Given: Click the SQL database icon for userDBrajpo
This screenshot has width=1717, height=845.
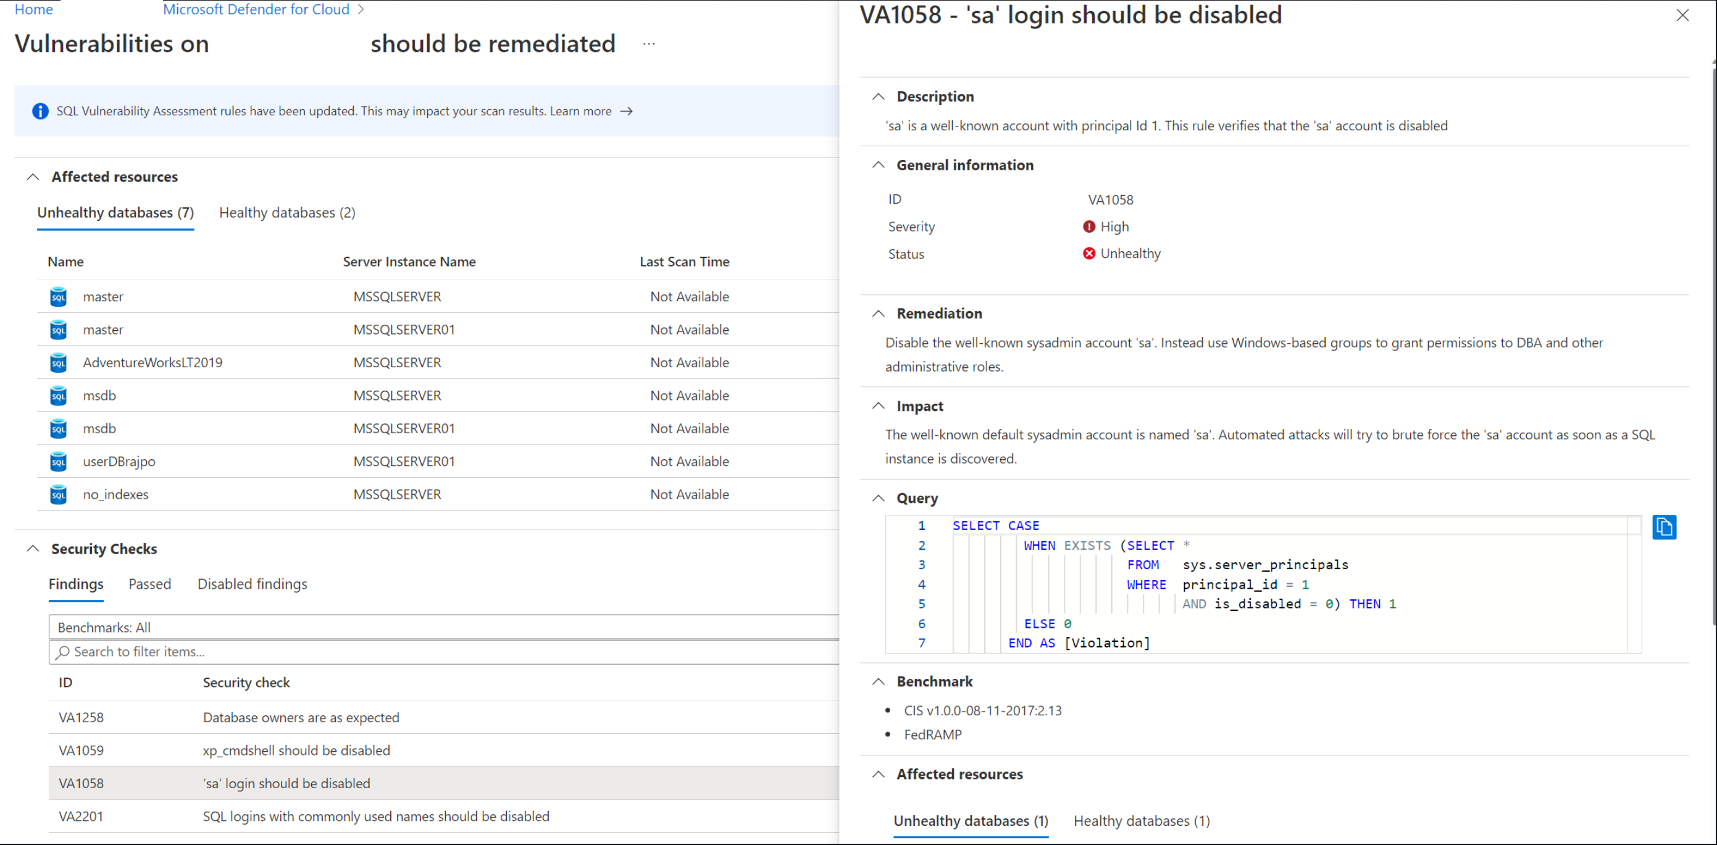Looking at the screenshot, I should 57,461.
